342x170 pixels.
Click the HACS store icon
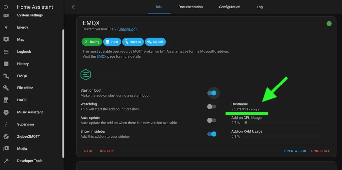coord(6,100)
